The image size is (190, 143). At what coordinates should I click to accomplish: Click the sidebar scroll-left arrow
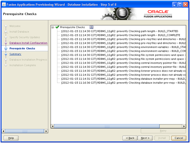tap(4, 131)
